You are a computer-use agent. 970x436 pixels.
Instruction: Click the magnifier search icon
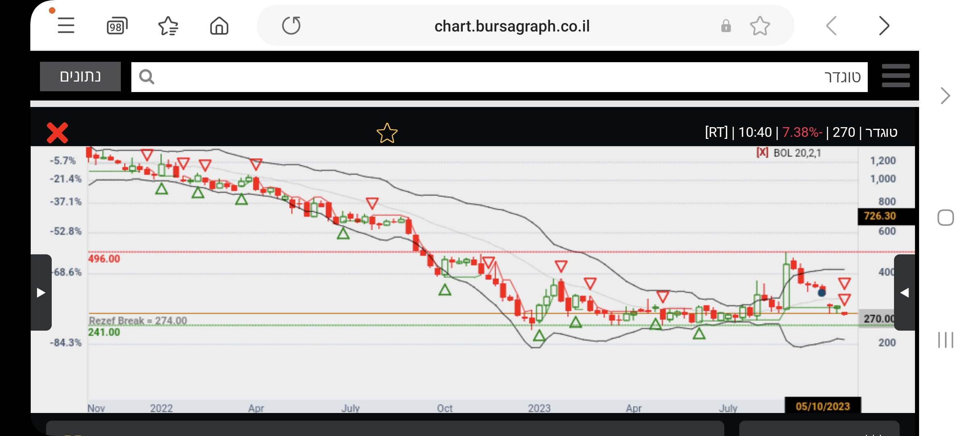pyautogui.click(x=147, y=77)
